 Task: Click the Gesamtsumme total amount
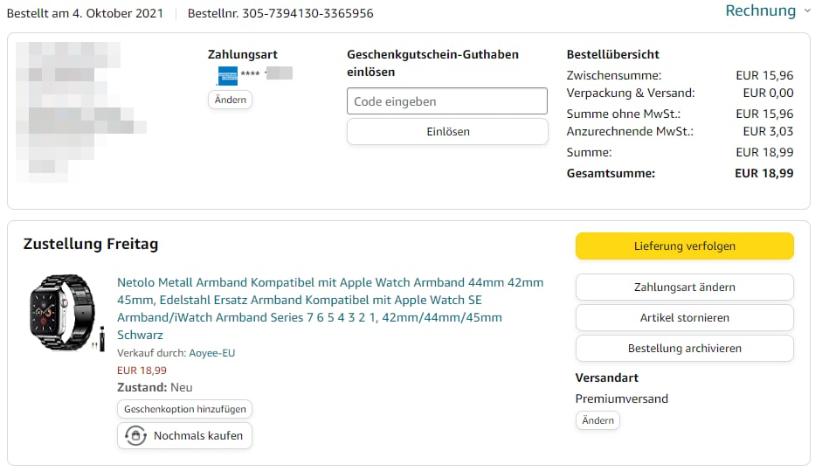763,174
